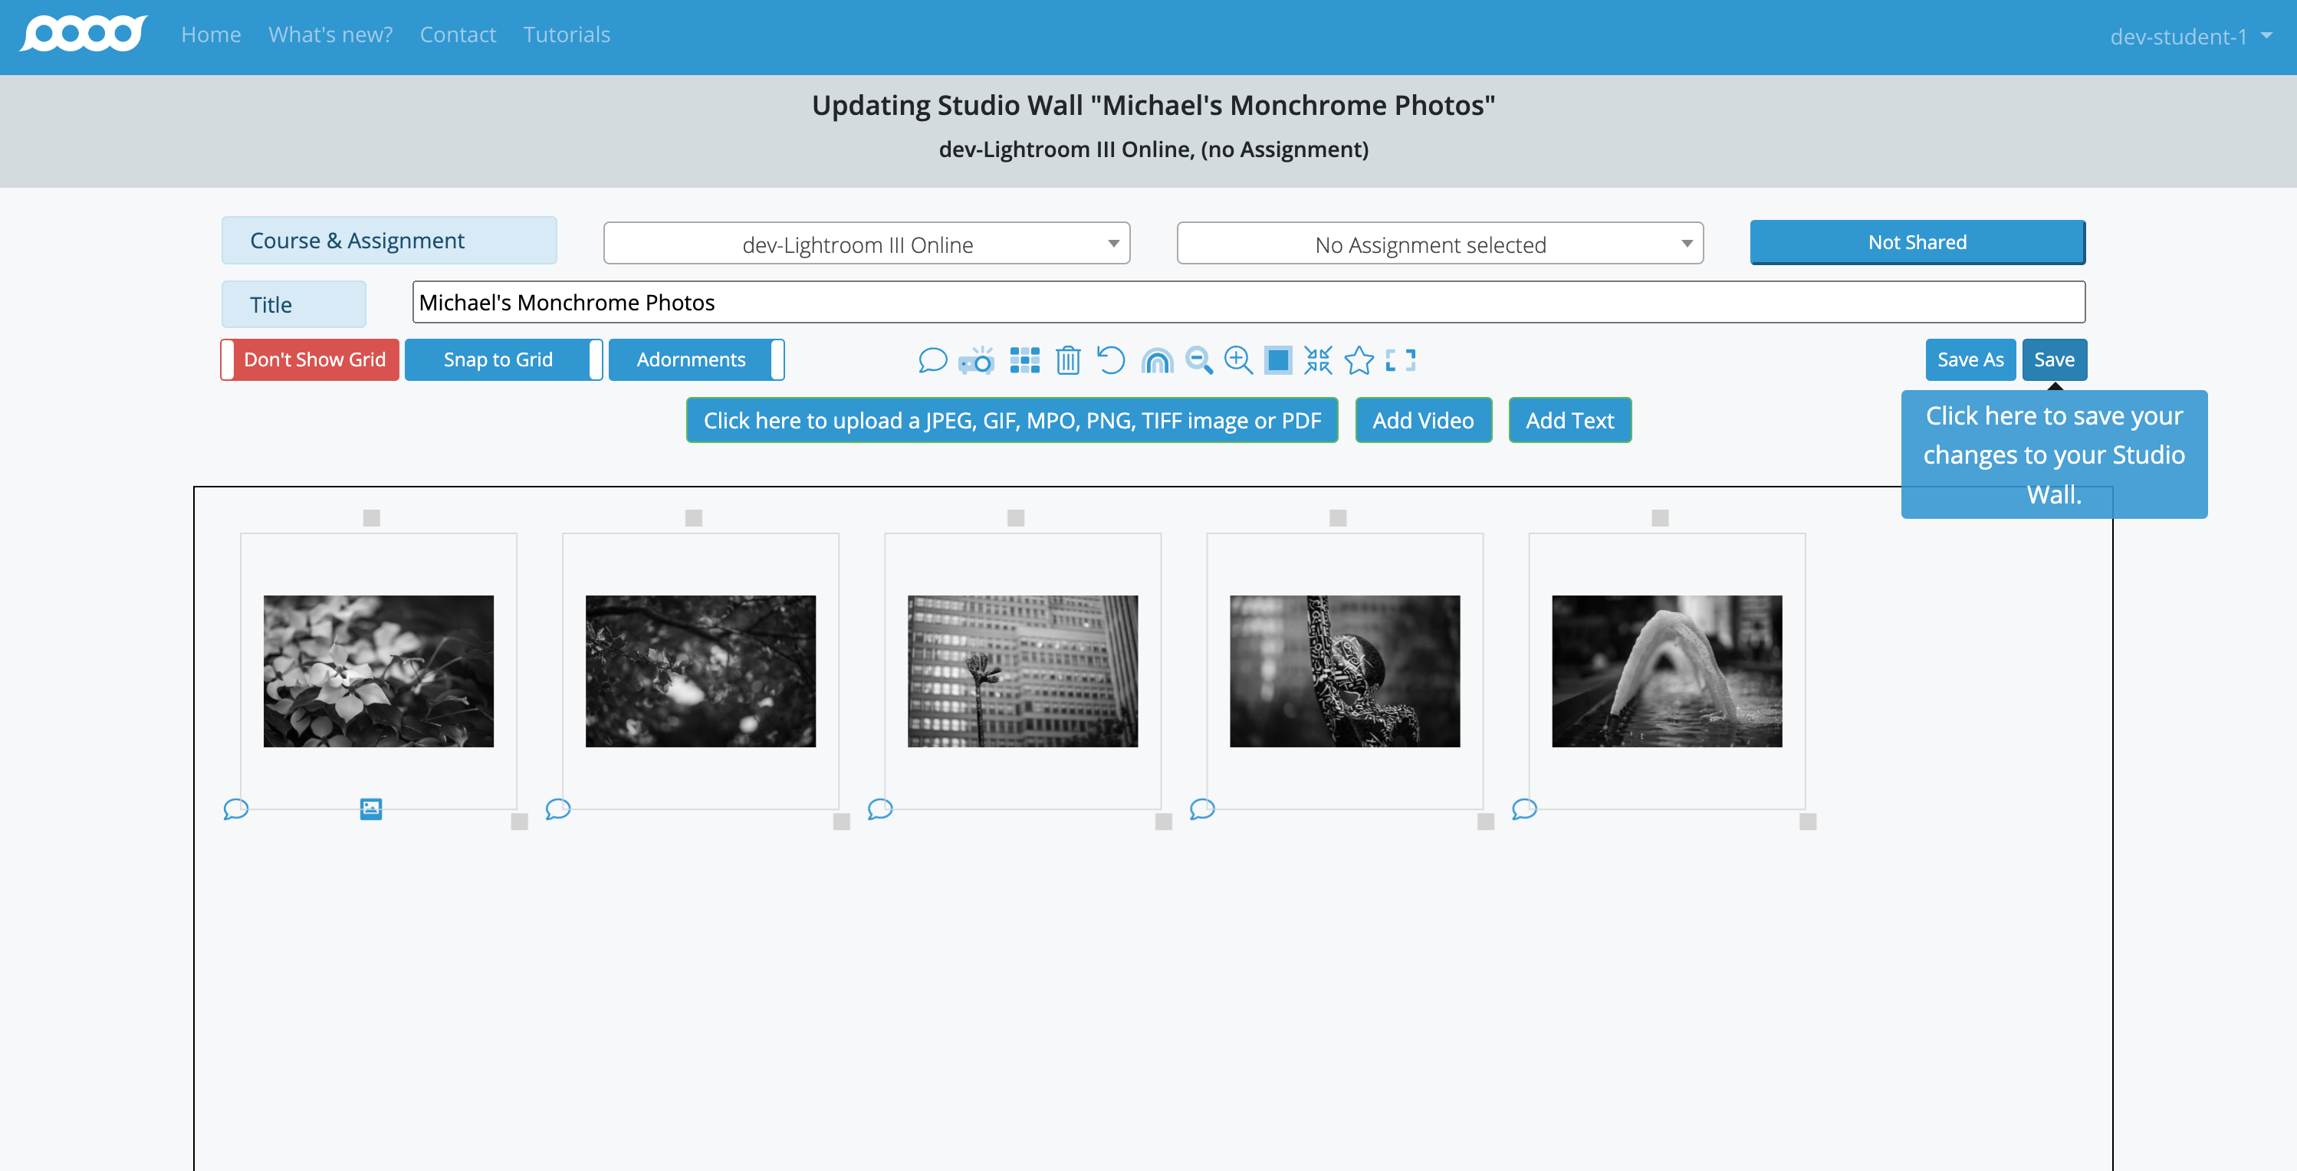Go to Home in navbar
This screenshot has height=1171, width=2297.
[212, 34]
